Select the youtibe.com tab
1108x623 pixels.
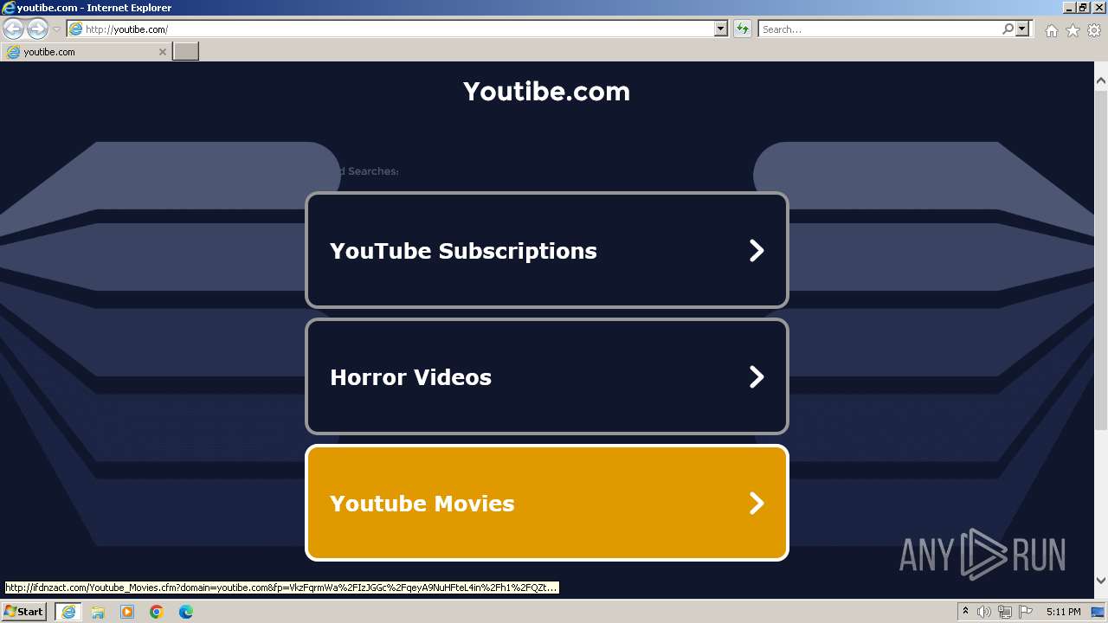point(87,52)
